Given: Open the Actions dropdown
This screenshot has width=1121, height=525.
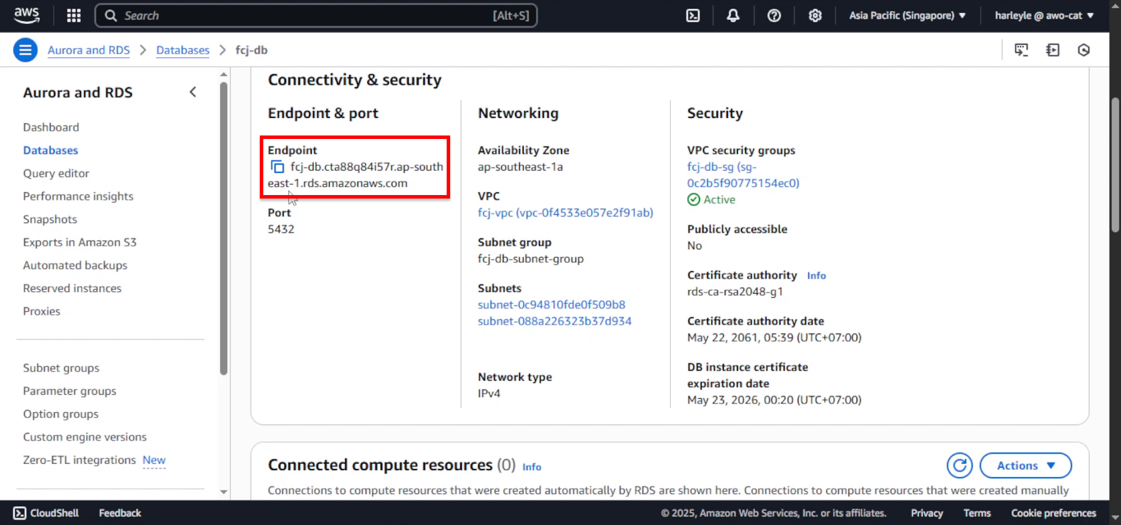Looking at the screenshot, I should [x=1025, y=465].
